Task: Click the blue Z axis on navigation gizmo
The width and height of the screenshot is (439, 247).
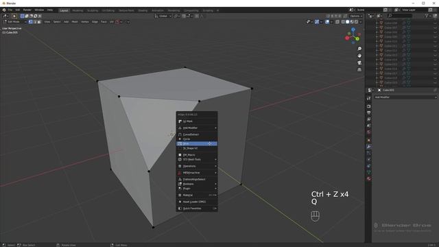Action: [x=353, y=30]
